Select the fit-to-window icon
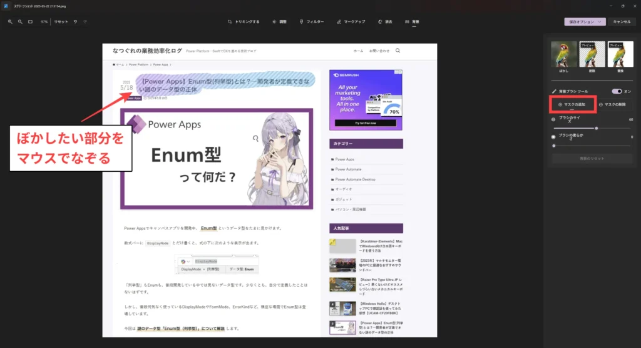Screen dimensions: 641x348 pos(30,22)
